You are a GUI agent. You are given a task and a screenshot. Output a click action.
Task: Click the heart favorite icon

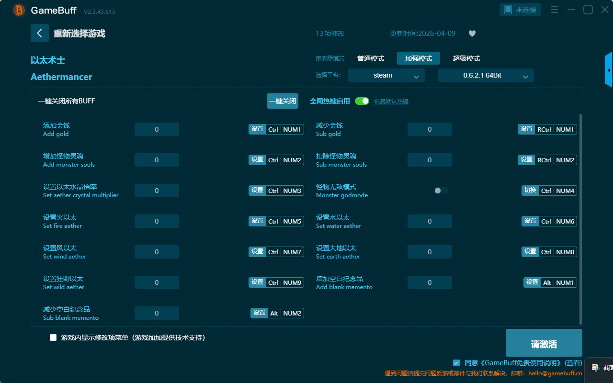472,34
